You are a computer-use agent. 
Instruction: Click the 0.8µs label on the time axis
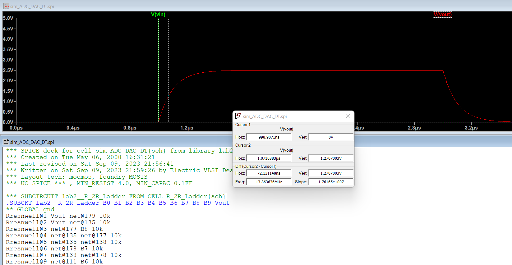click(x=130, y=128)
